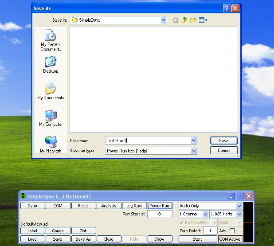Click the Power Run button
Viewport: 274px width, 246px height.
pyautogui.click(x=160, y=206)
